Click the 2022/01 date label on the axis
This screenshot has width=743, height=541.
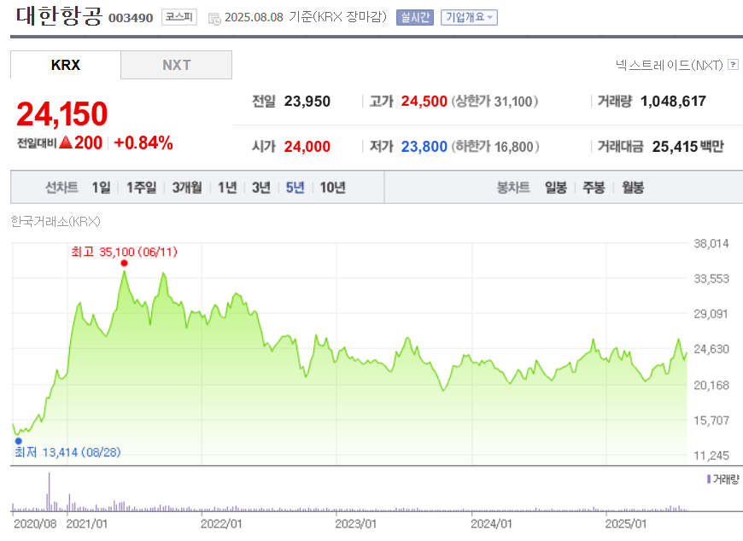(221, 524)
